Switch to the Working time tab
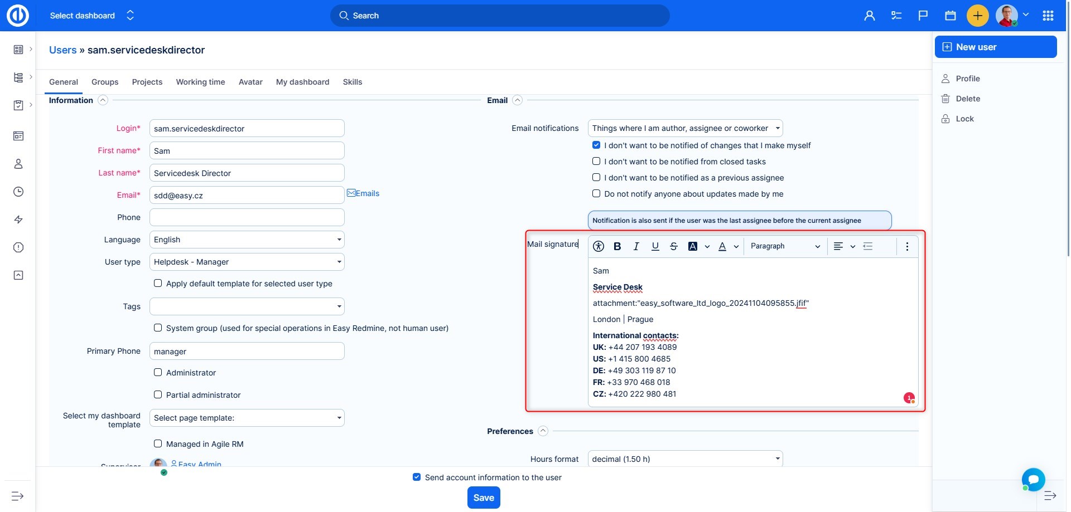The height and width of the screenshot is (512, 1071). [x=200, y=82]
